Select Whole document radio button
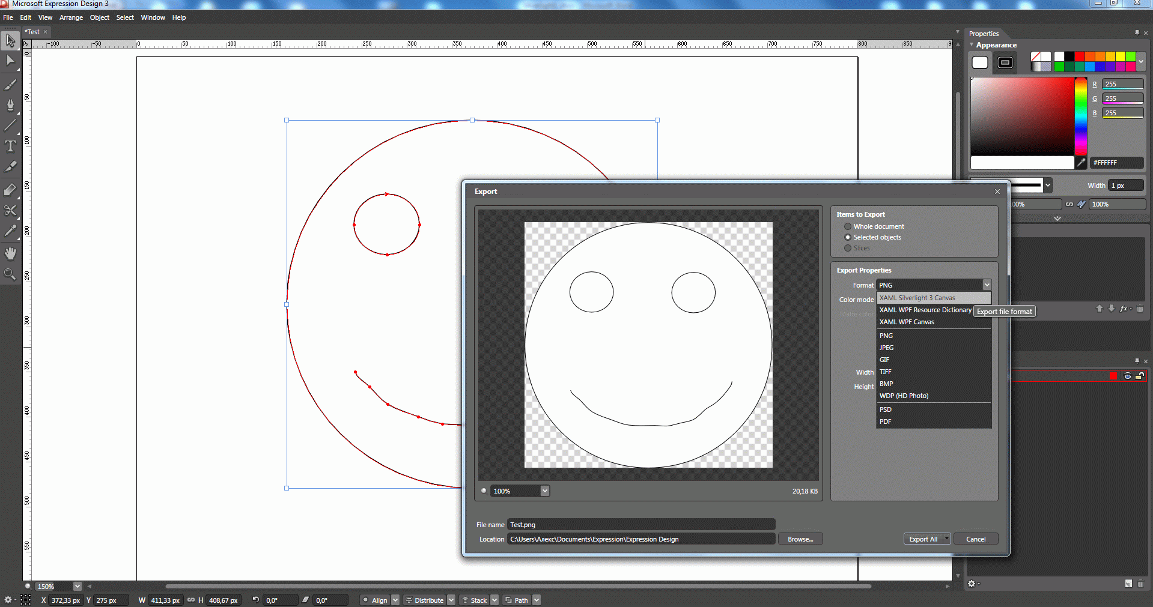This screenshot has height=607, width=1153. point(848,226)
